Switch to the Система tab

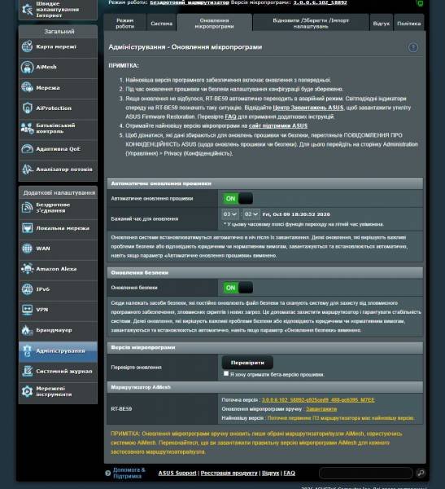pos(161,24)
